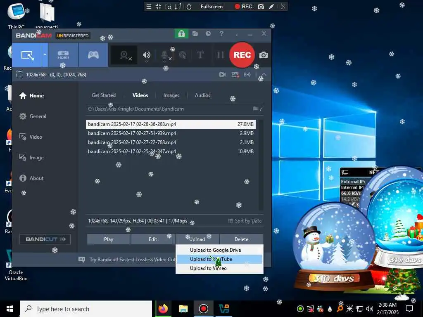This screenshot has height=317, width=423.
Task: Click the image capture icon in the status row
Action: [x=235, y=75]
